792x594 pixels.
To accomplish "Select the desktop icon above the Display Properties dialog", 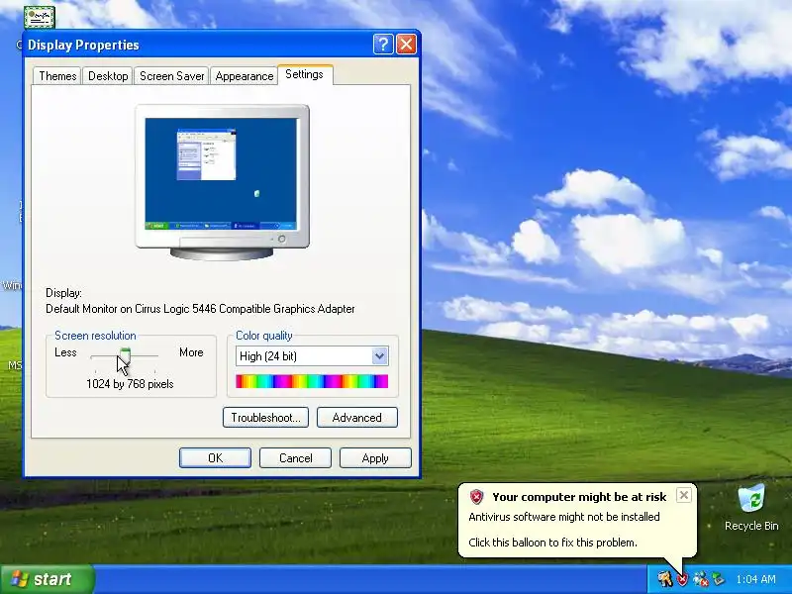I will [x=40, y=17].
